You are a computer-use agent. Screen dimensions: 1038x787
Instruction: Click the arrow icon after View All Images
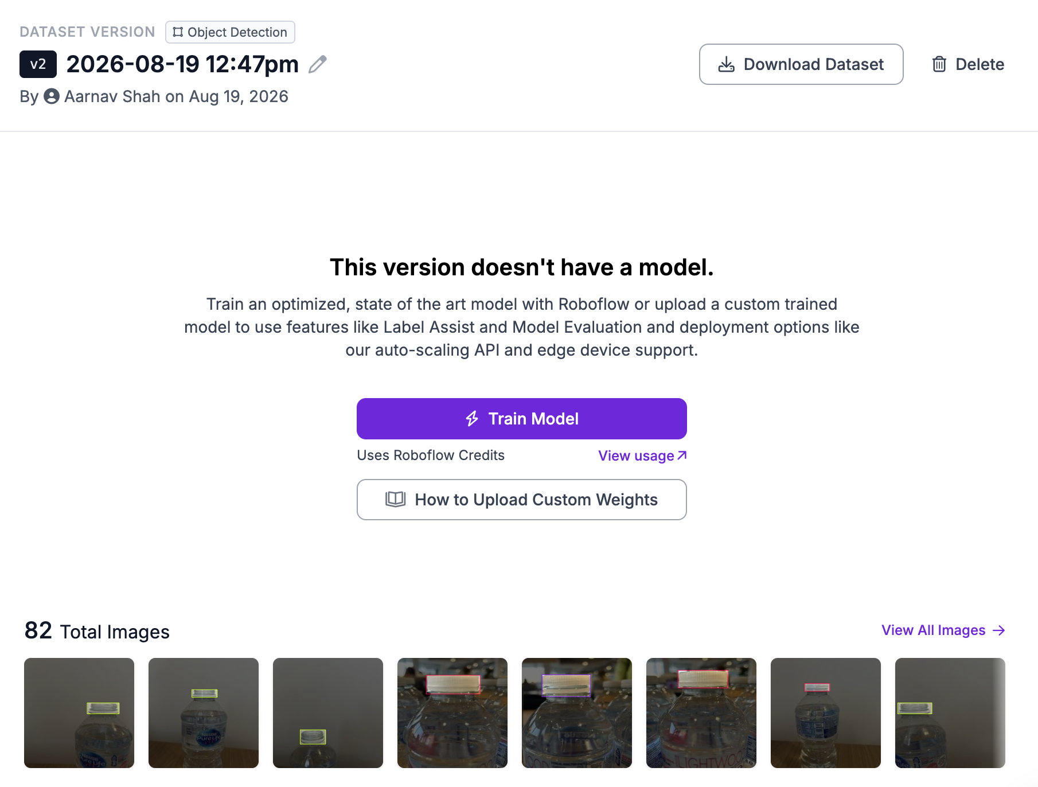(x=999, y=630)
